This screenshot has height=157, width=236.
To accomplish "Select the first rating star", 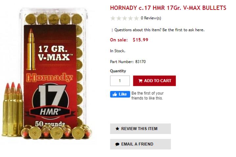I will click(113, 18).
